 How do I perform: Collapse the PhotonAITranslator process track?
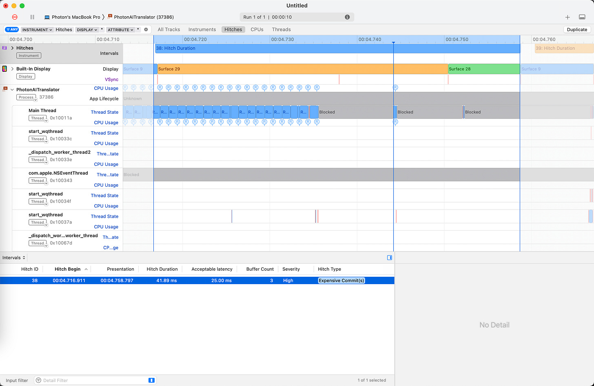coord(12,90)
